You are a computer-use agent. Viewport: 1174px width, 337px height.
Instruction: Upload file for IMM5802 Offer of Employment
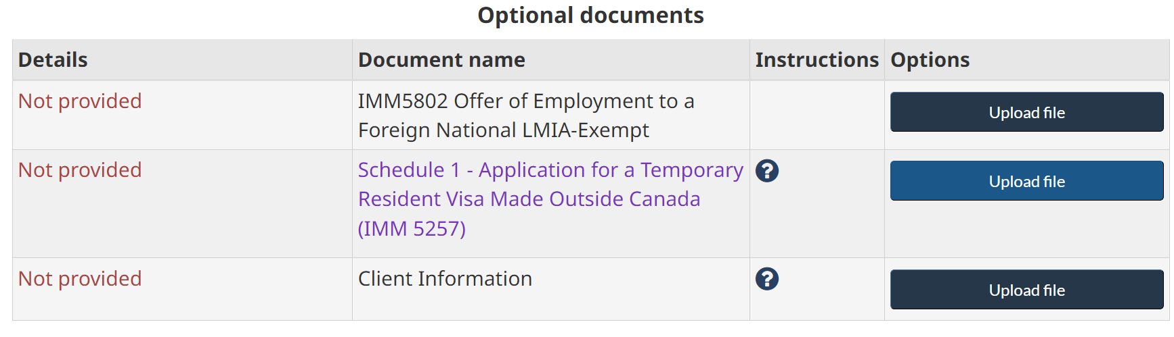tap(1026, 112)
